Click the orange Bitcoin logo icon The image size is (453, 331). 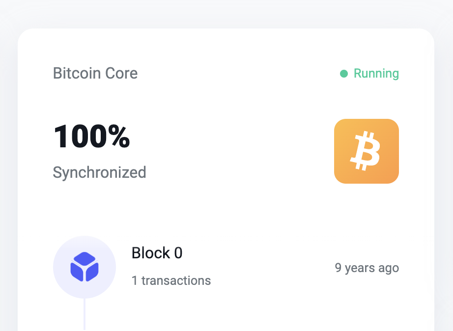pyautogui.click(x=367, y=151)
